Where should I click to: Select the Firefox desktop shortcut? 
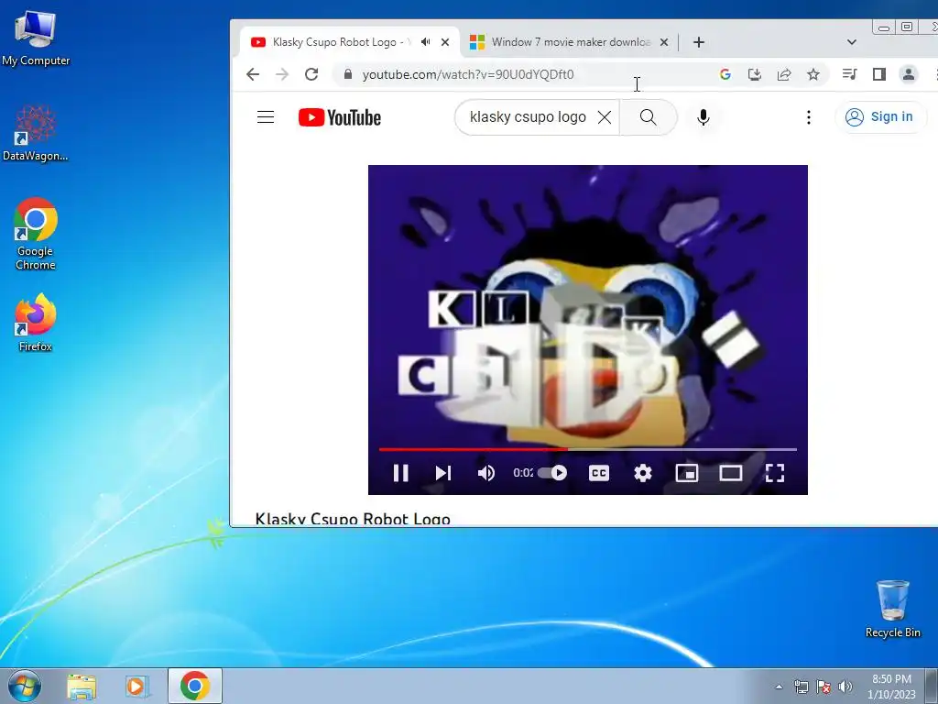tap(36, 323)
